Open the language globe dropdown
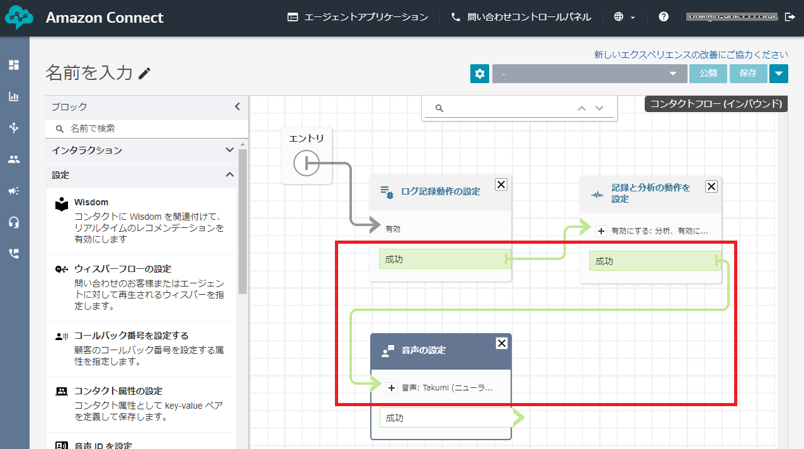 click(x=624, y=17)
